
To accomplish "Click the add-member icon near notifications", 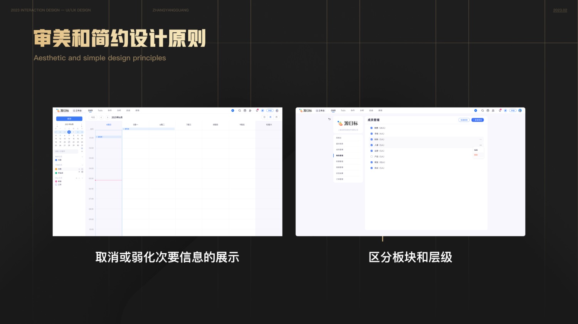I will [250, 110].
